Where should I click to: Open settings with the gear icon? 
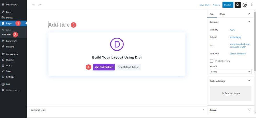point(237,5)
